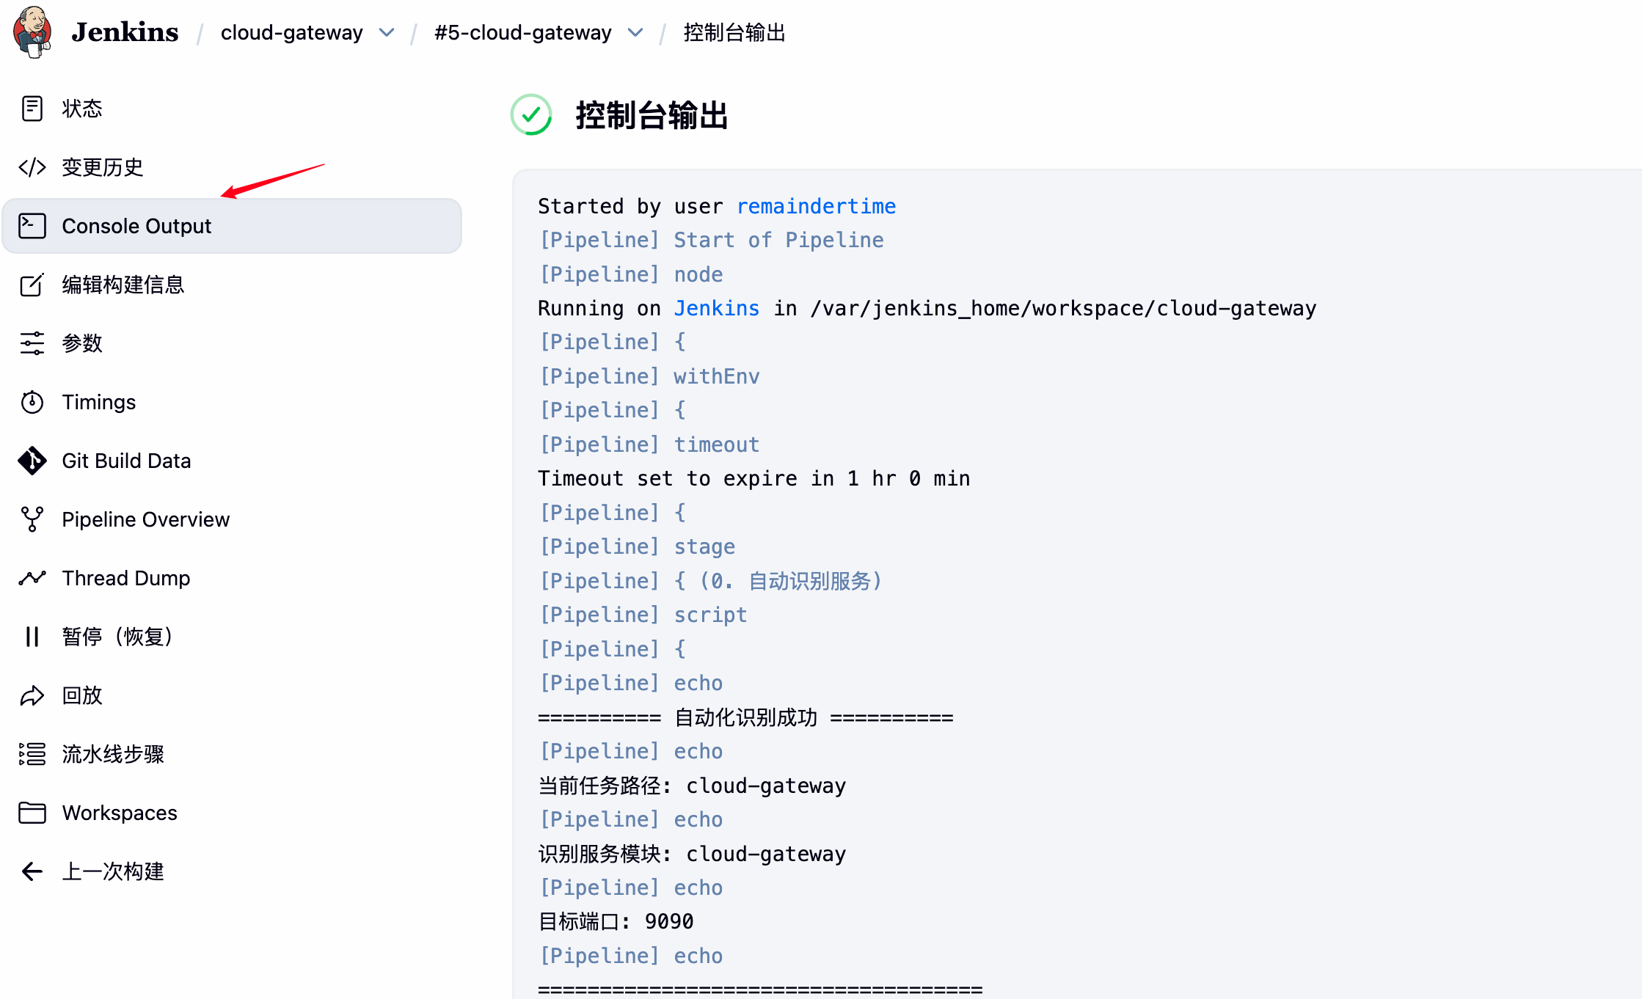Open the Workspaces folder icon
This screenshot has width=1642, height=999.
pos(32,813)
